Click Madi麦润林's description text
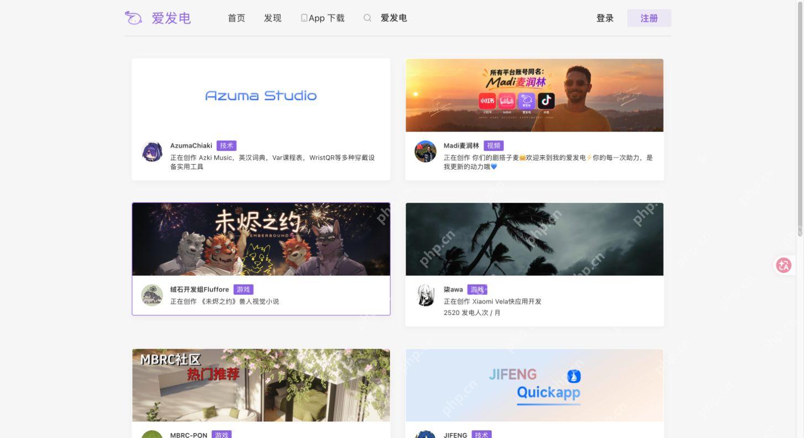This screenshot has height=438, width=804. tap(548, 162)
